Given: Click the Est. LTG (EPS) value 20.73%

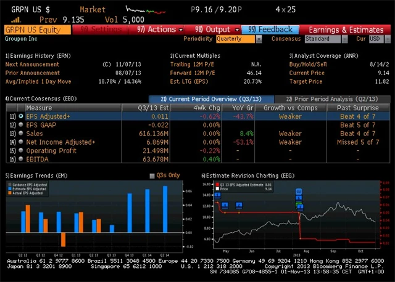Looking at the screenshot, I should (252, 81).
